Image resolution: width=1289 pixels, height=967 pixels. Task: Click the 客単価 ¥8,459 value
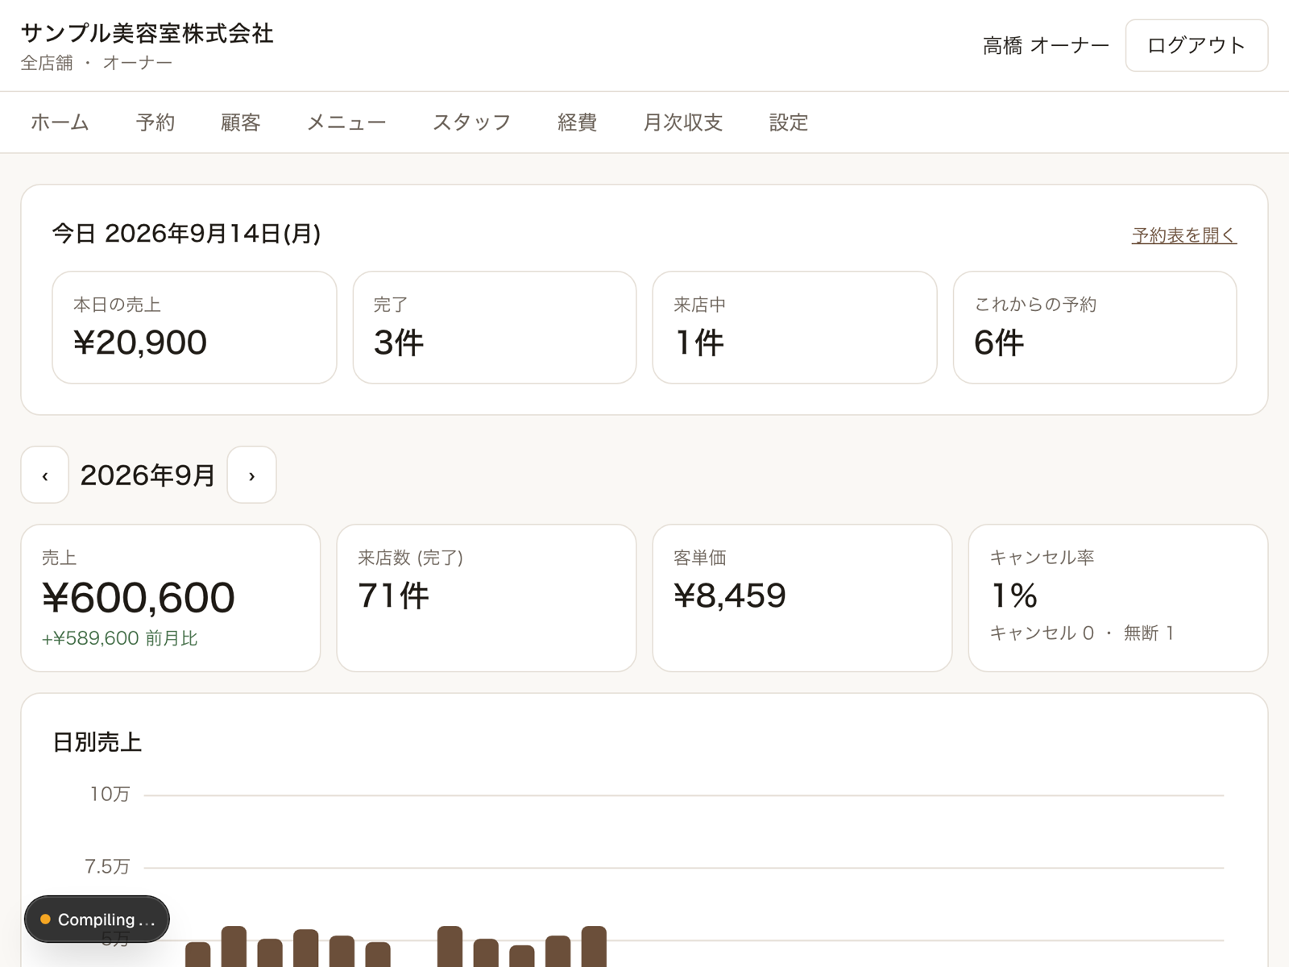point(730,596)
